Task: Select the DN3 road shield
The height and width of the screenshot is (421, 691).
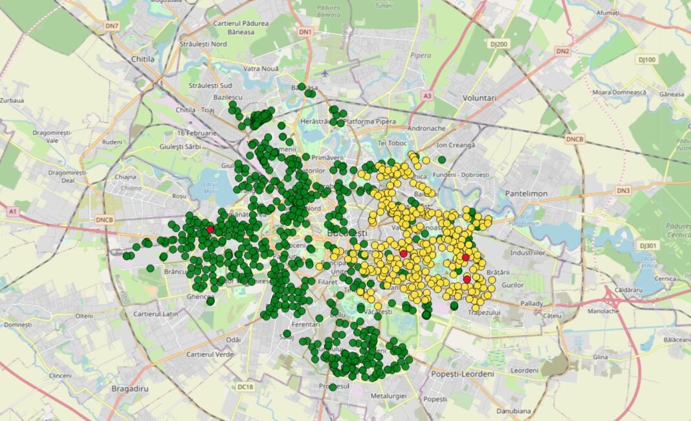Action: 623,191
